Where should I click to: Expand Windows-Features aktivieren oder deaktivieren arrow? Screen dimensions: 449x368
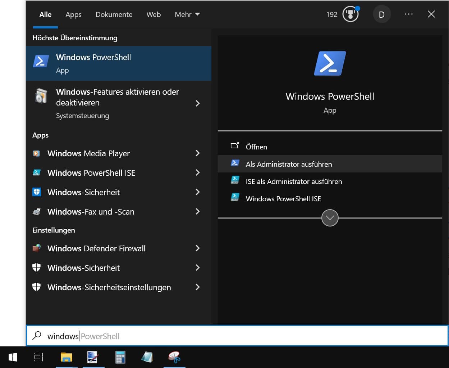click(197, 103)
